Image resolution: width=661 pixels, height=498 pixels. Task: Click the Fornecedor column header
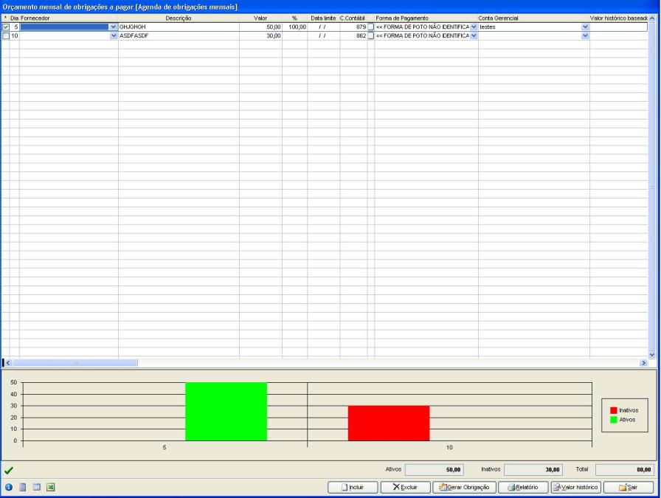pos(69,18)
